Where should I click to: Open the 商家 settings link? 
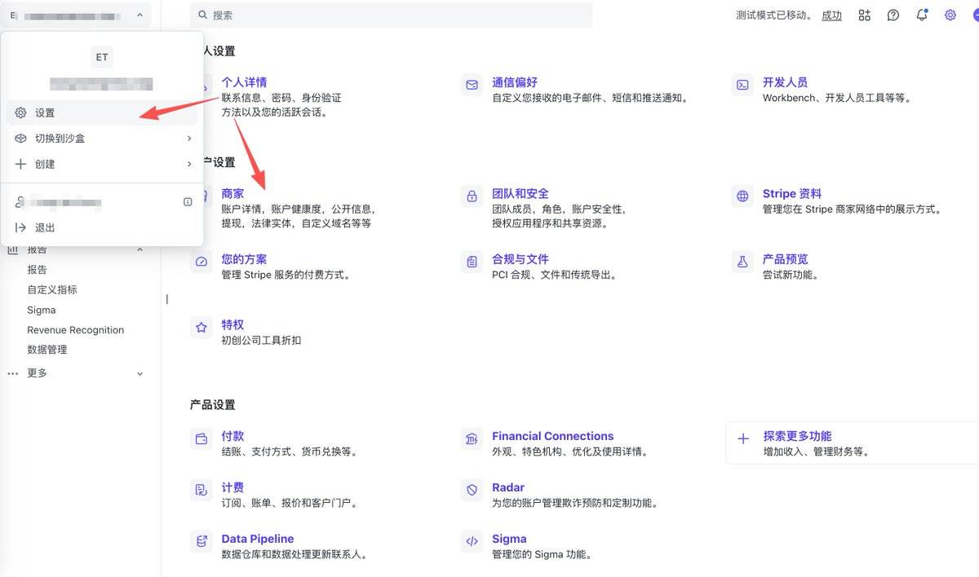click(233, 194)
